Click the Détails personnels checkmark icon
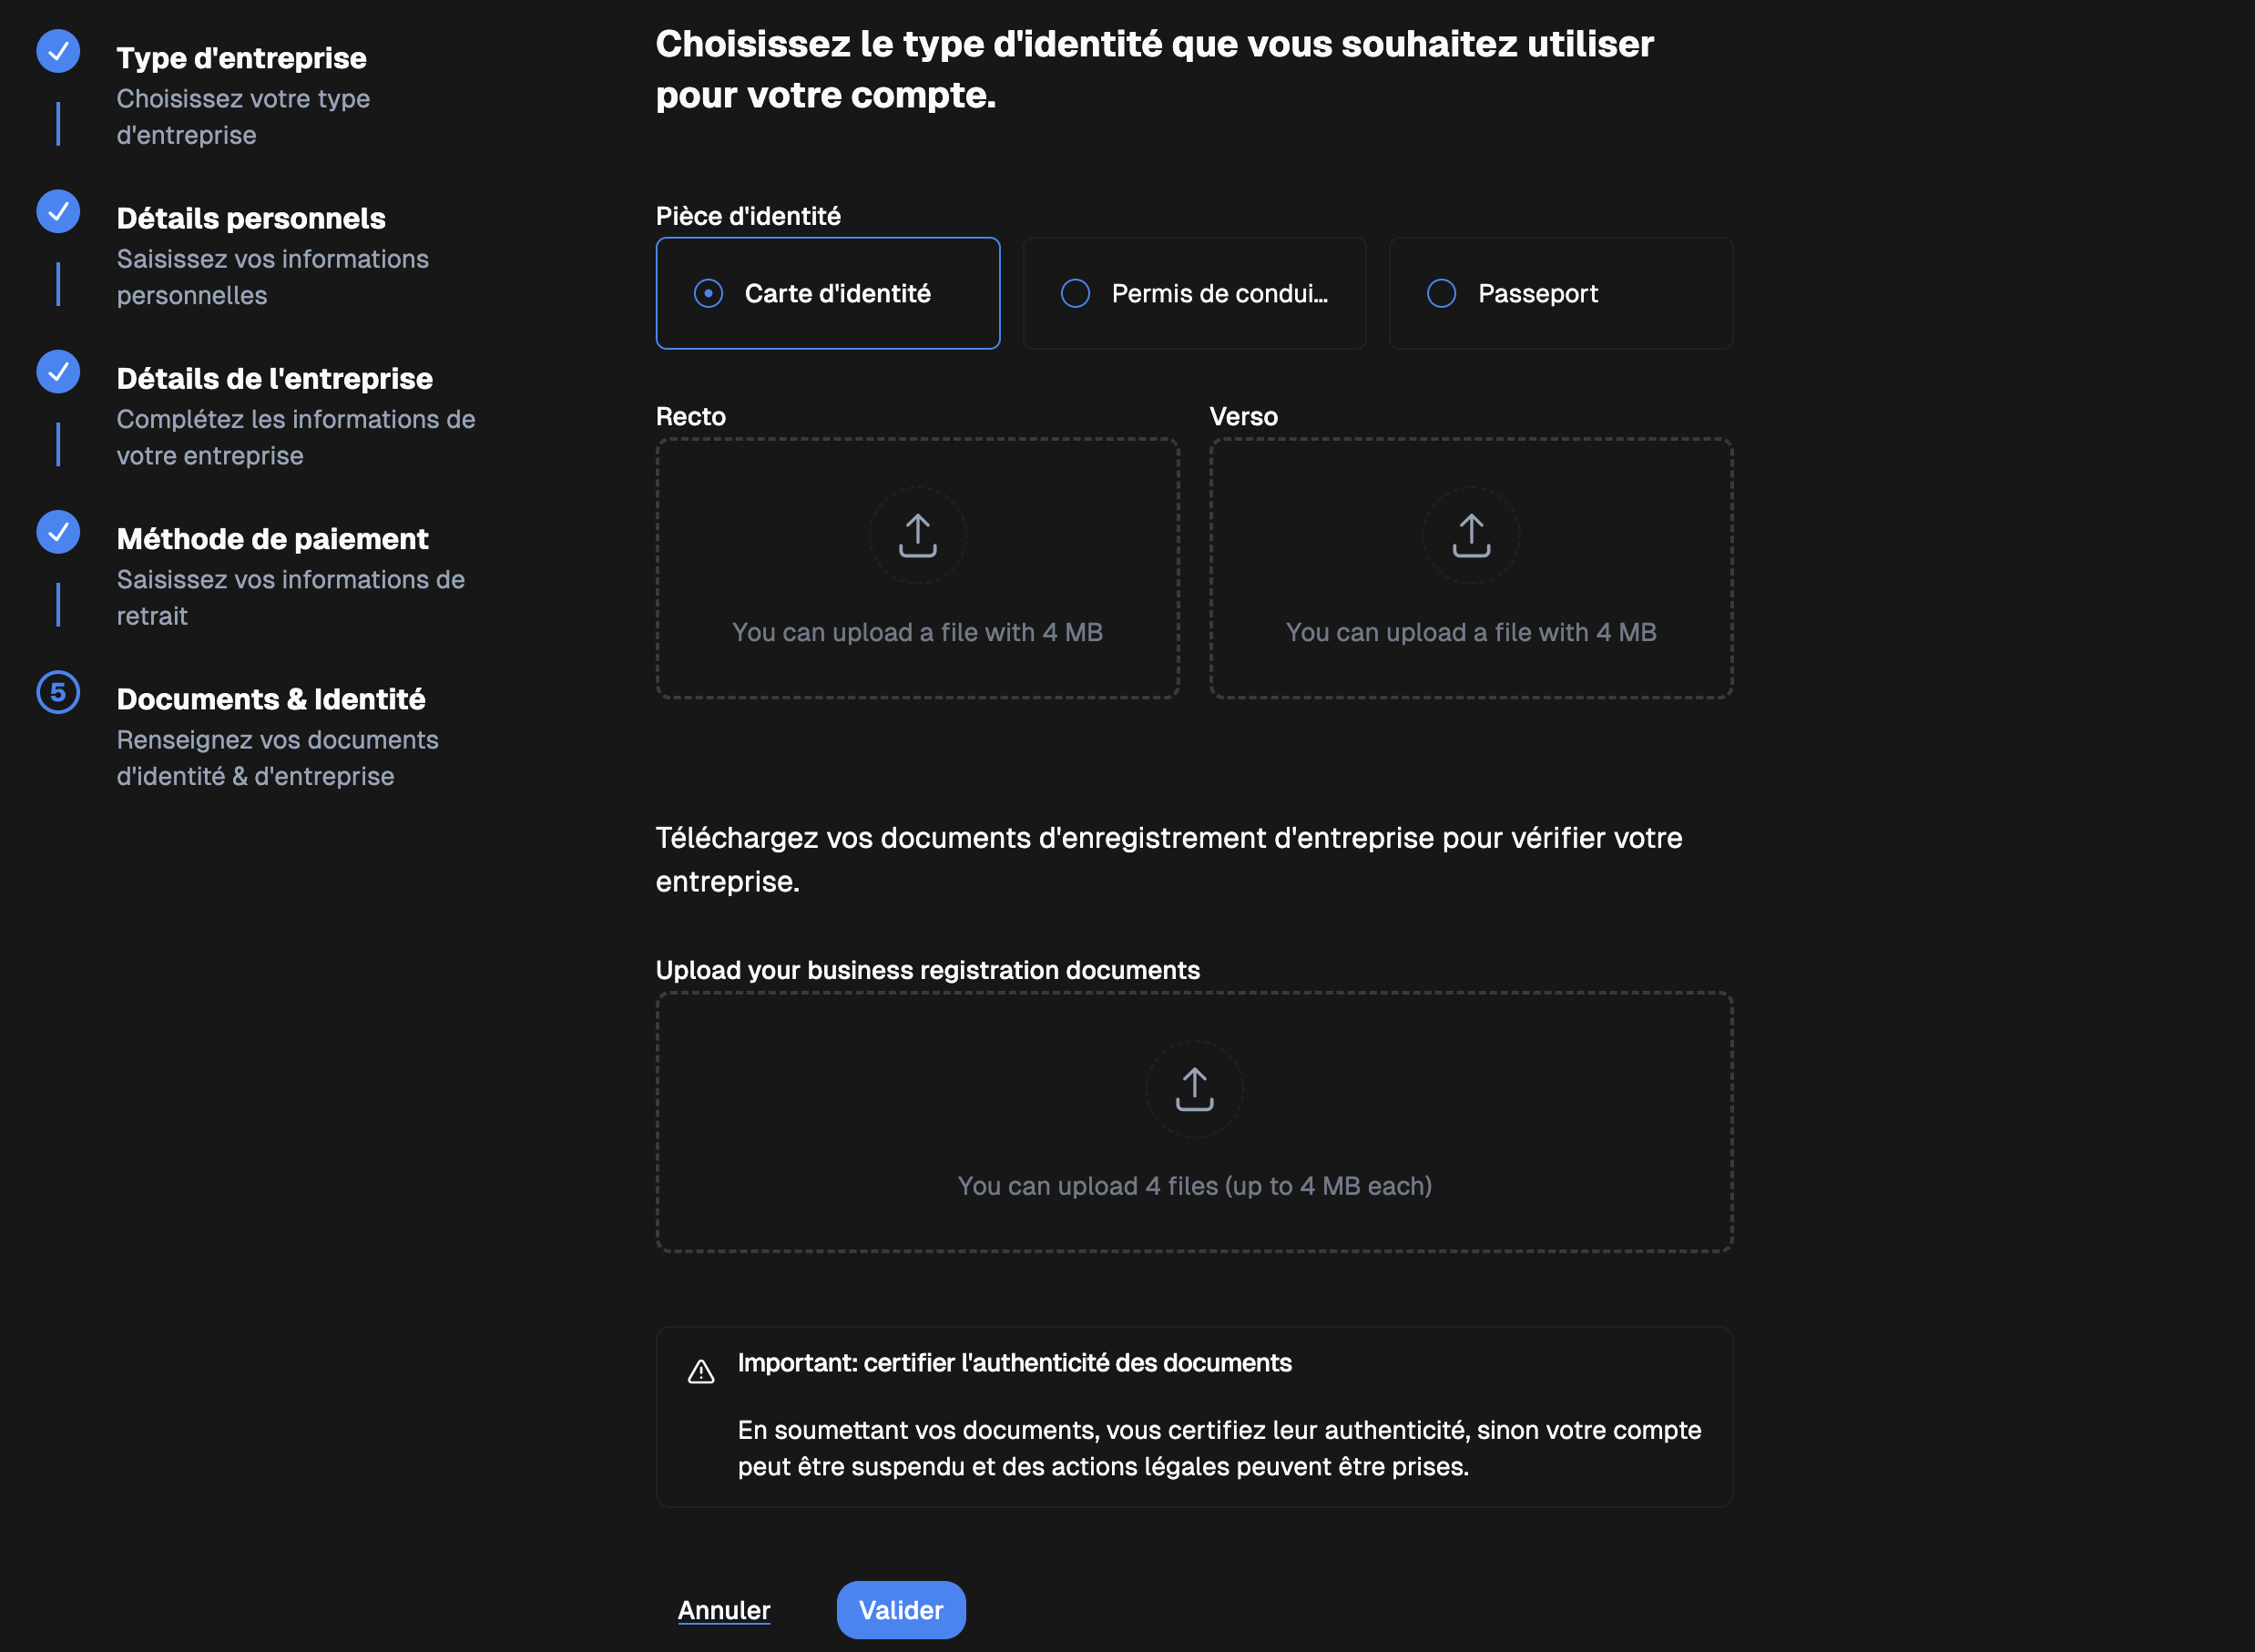 [x=57, y=211]
